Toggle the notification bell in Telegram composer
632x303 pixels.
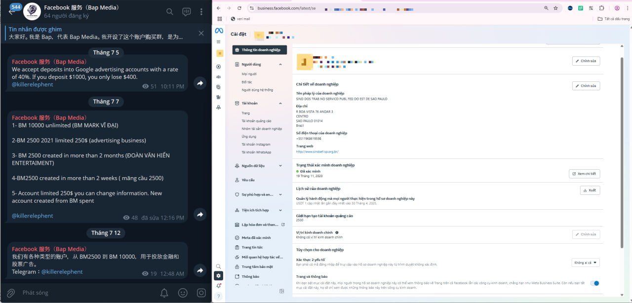[x=164, y=293]
